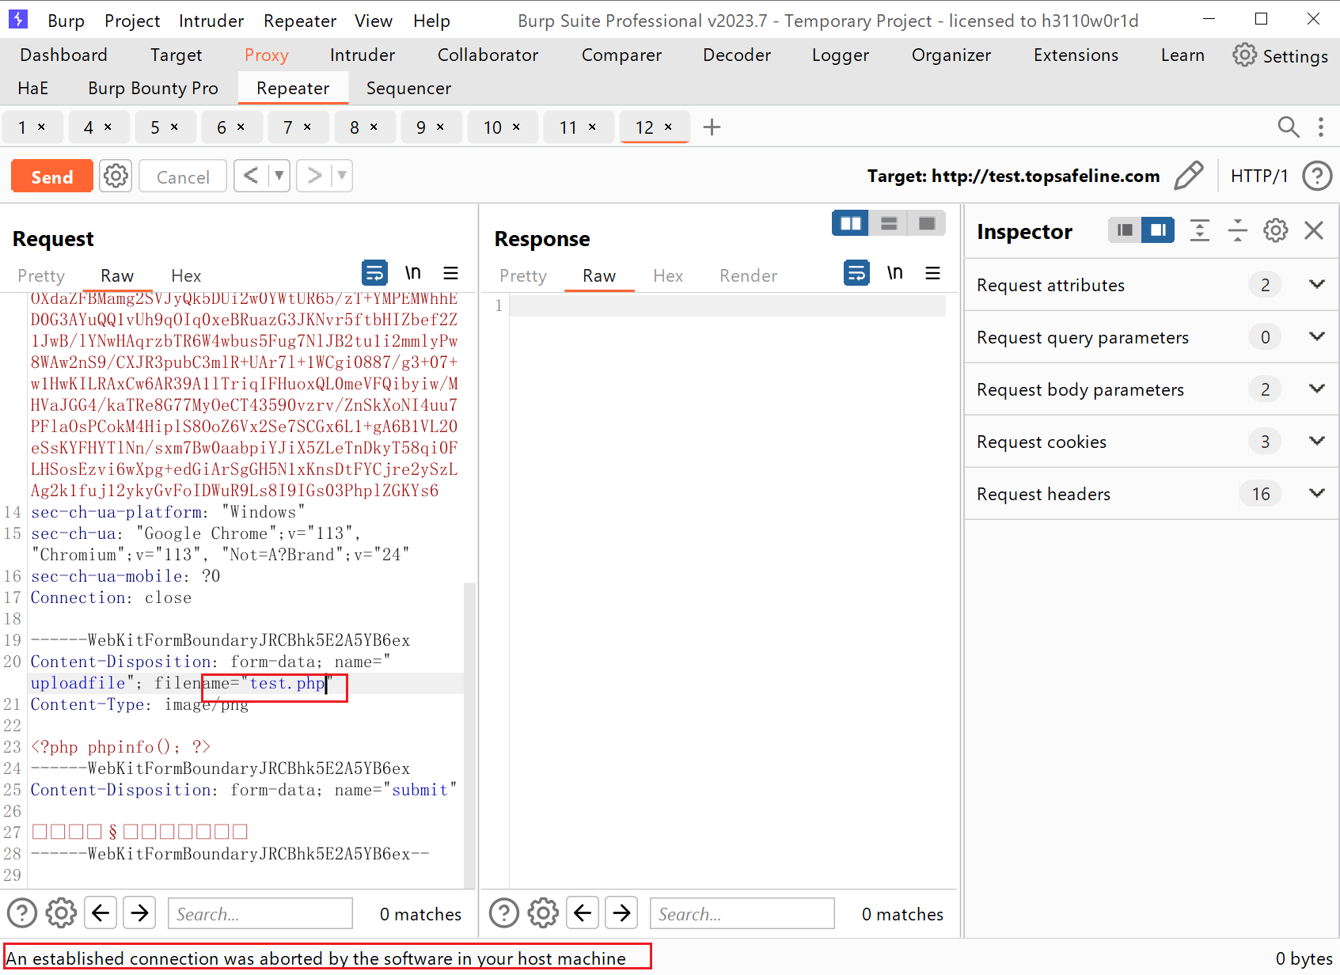This screenshot has height=975, width=1340.
Task: Open help icon below Request pane
Action: pyautogui.click(x=22, y=913)
